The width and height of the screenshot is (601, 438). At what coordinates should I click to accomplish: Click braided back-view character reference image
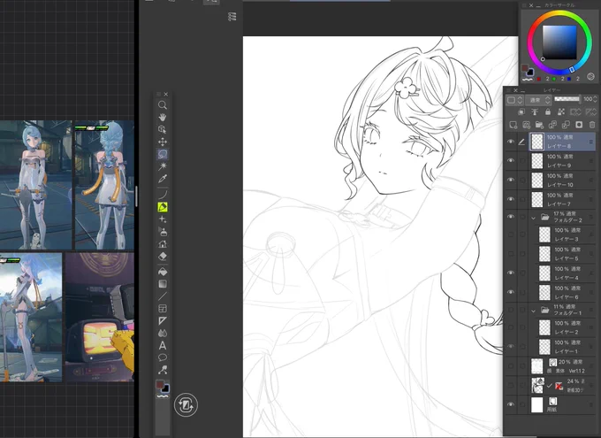[x=104, y=185]
